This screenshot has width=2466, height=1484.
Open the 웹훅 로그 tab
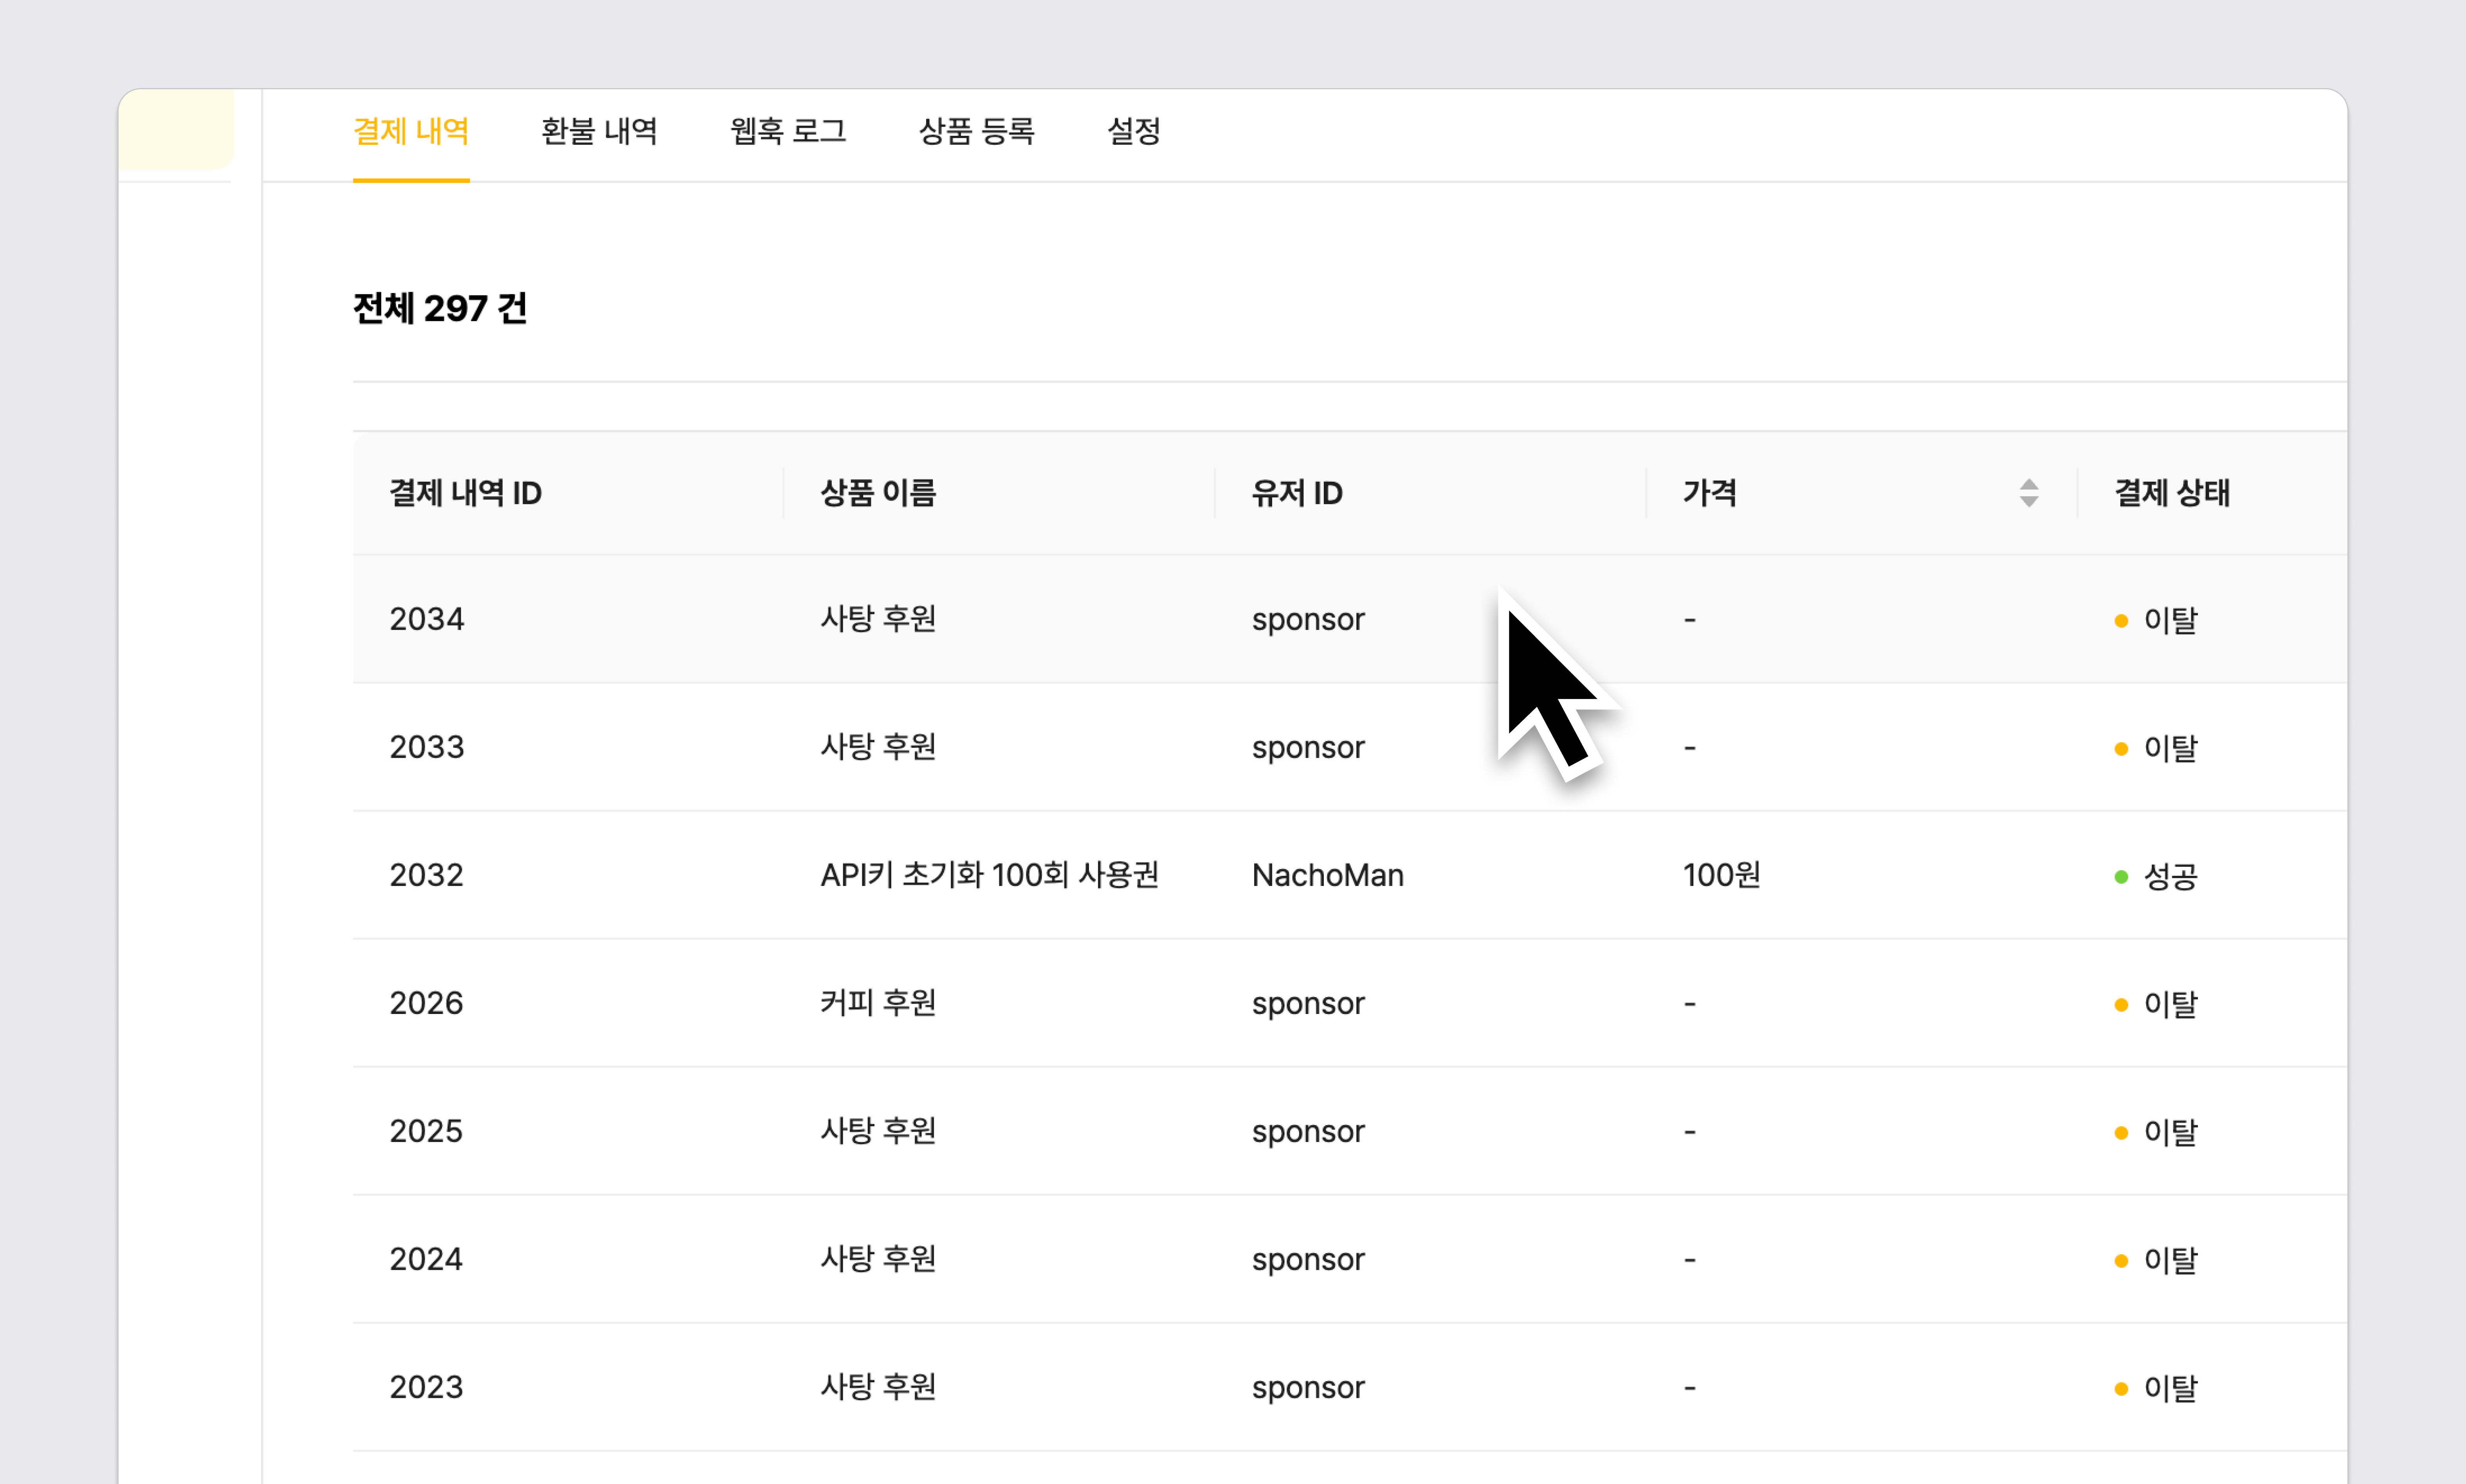pyautogui.click(x=788, y=131)
